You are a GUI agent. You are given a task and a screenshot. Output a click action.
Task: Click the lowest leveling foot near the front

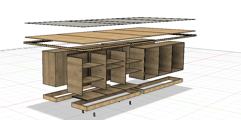94,114
